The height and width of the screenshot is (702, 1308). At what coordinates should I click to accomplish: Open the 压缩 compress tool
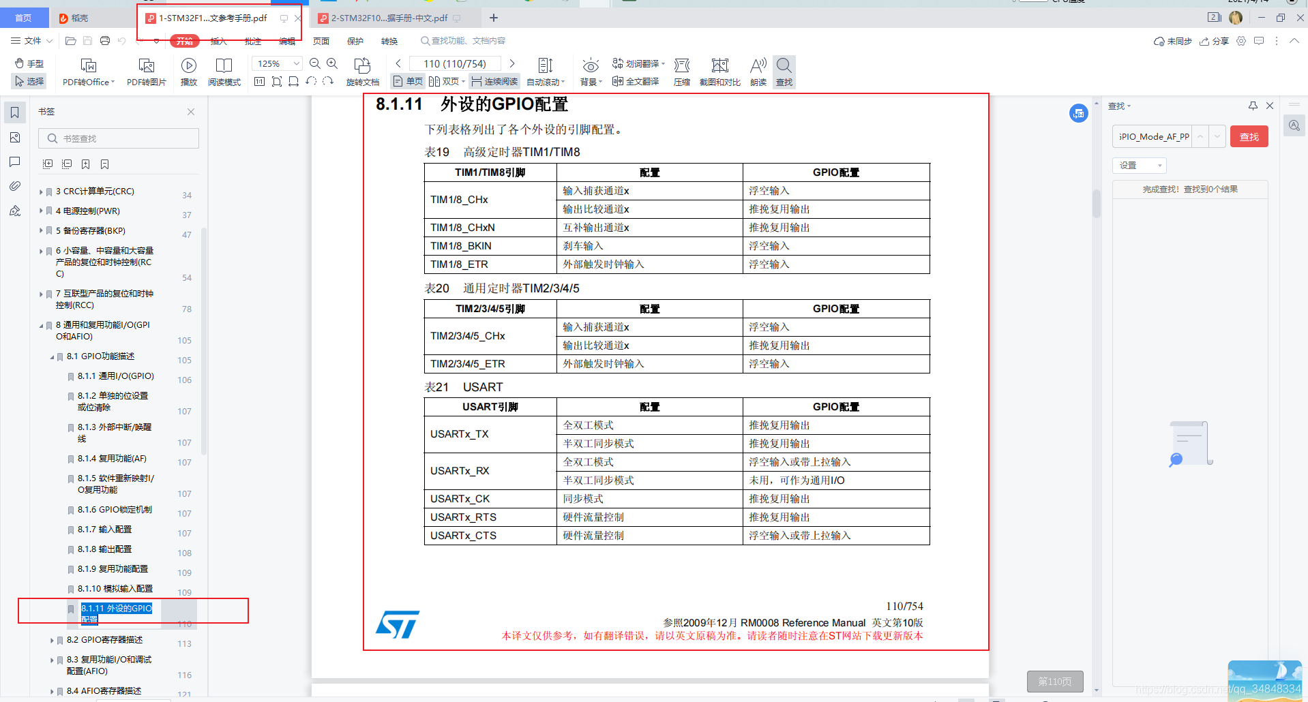pyautogui.click(x=682, y=72)
